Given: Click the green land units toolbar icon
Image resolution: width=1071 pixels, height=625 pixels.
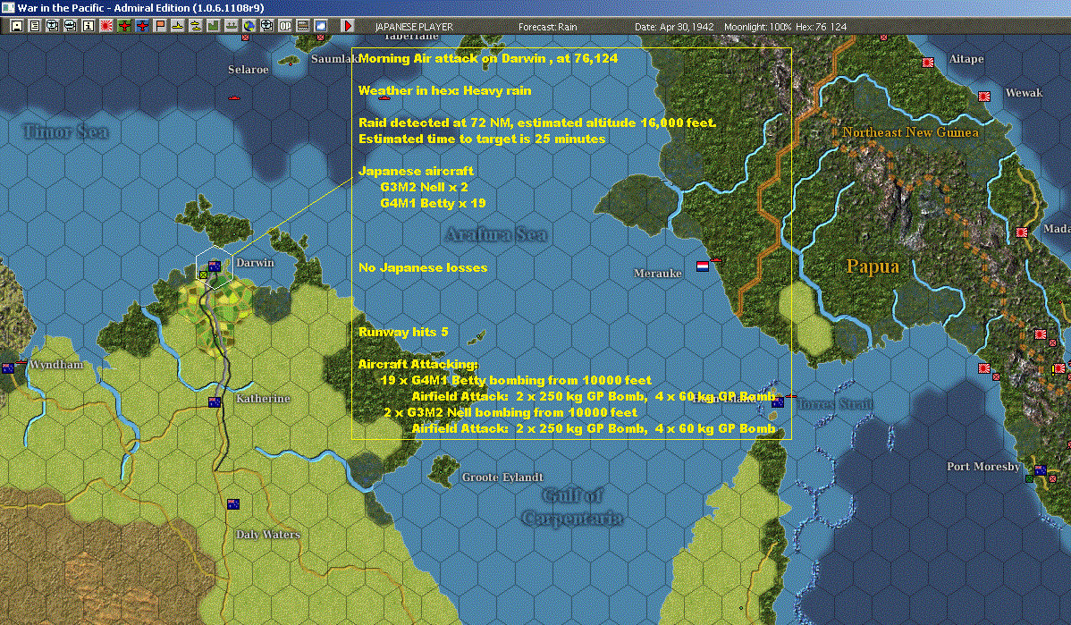Looking at the screenshot, I should point(213,26).
